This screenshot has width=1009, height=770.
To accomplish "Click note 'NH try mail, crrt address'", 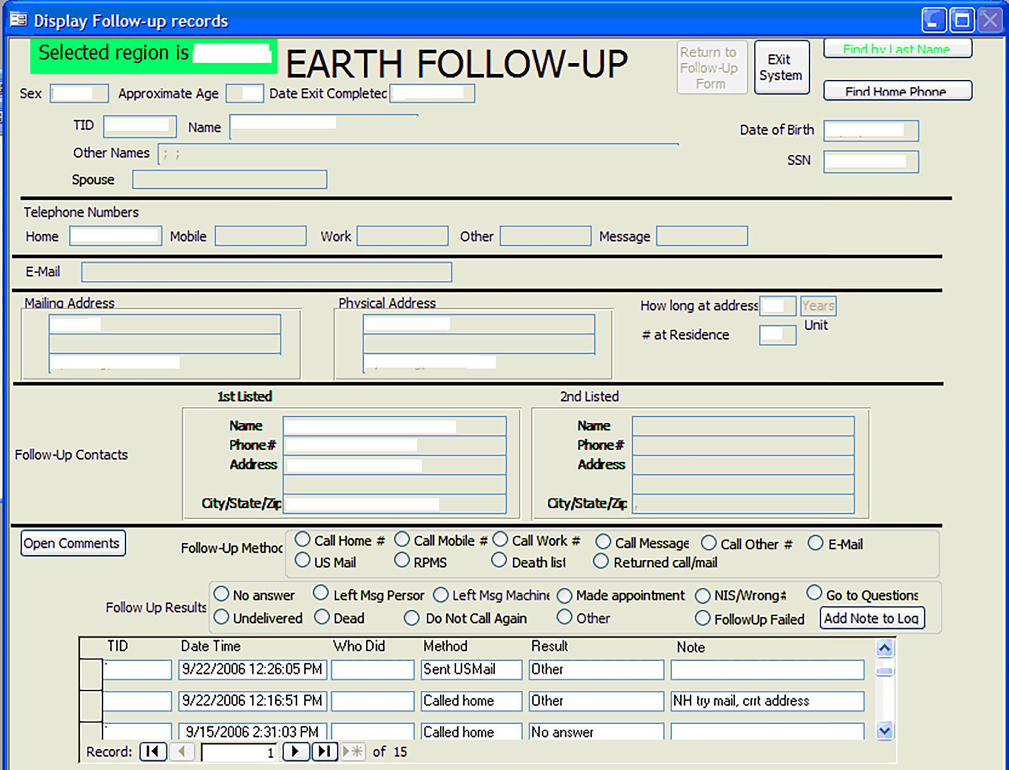I will click(767, 701).
